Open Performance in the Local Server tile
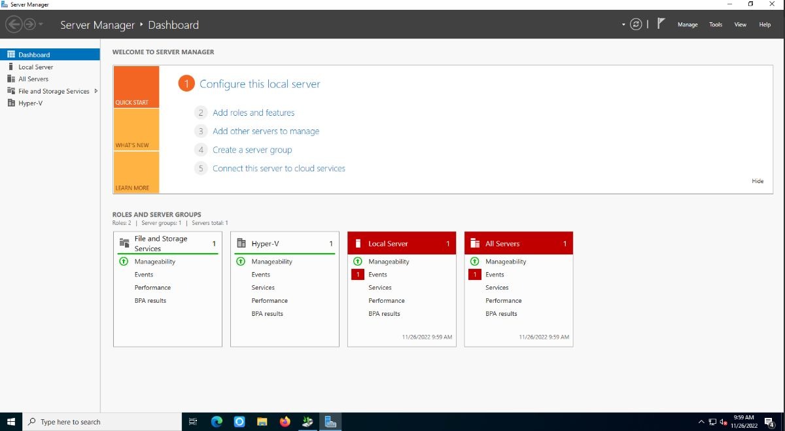The image size is (785, 431). [x=387, y=301]
